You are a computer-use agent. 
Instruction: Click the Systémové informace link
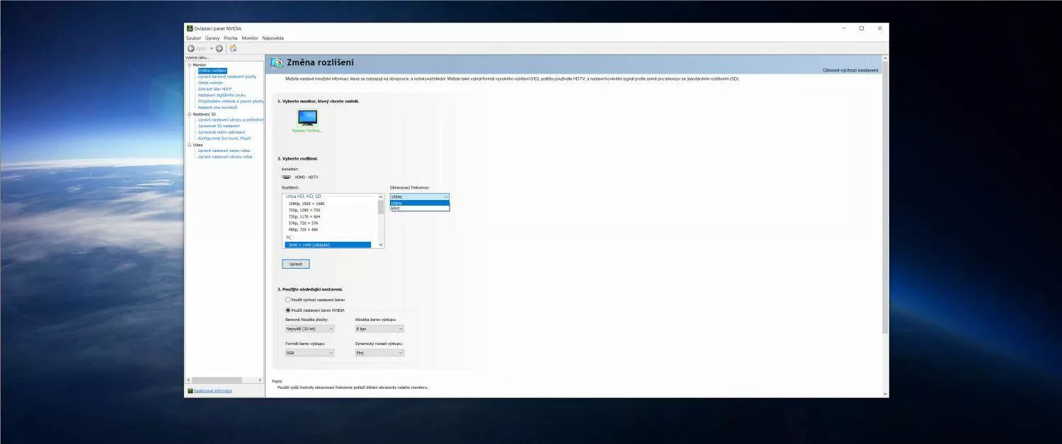tap(212, 391)
